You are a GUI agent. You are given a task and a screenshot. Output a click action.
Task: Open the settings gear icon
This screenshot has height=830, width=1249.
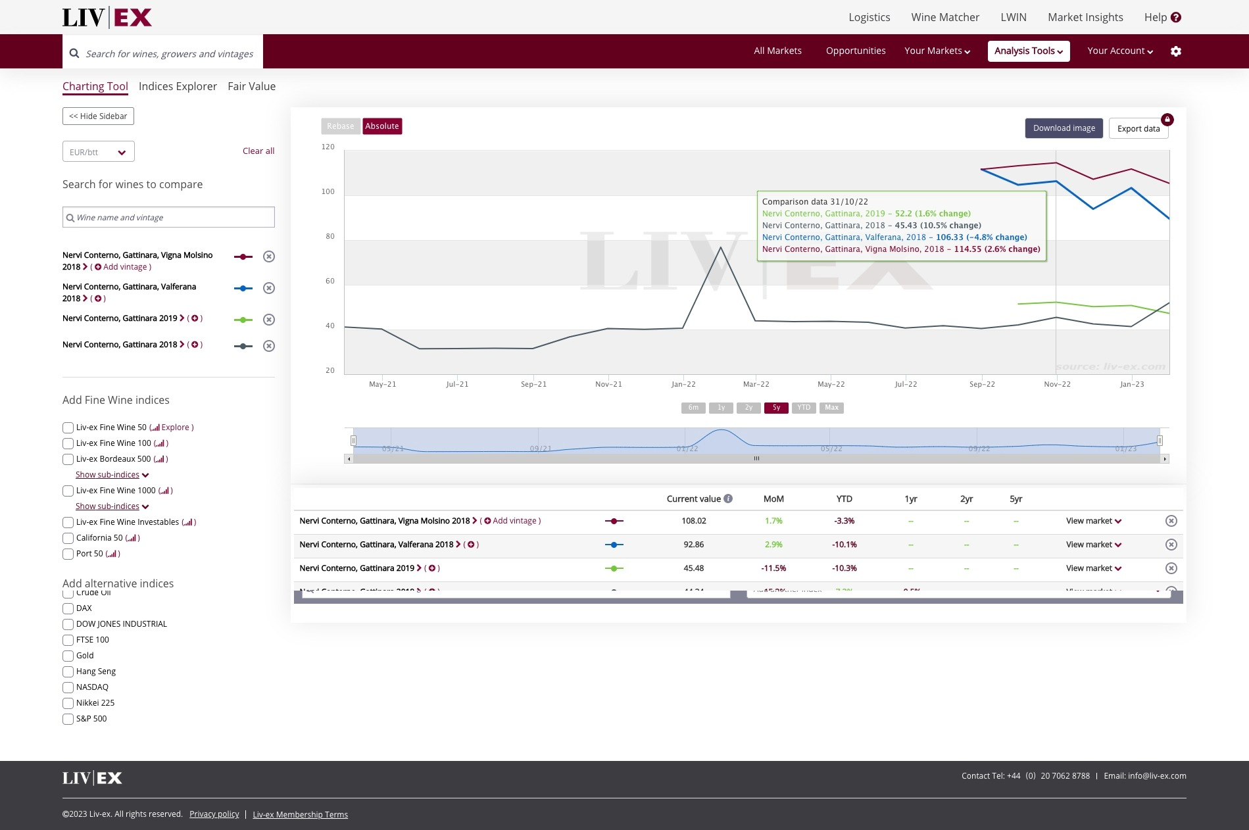point(1176,51)
